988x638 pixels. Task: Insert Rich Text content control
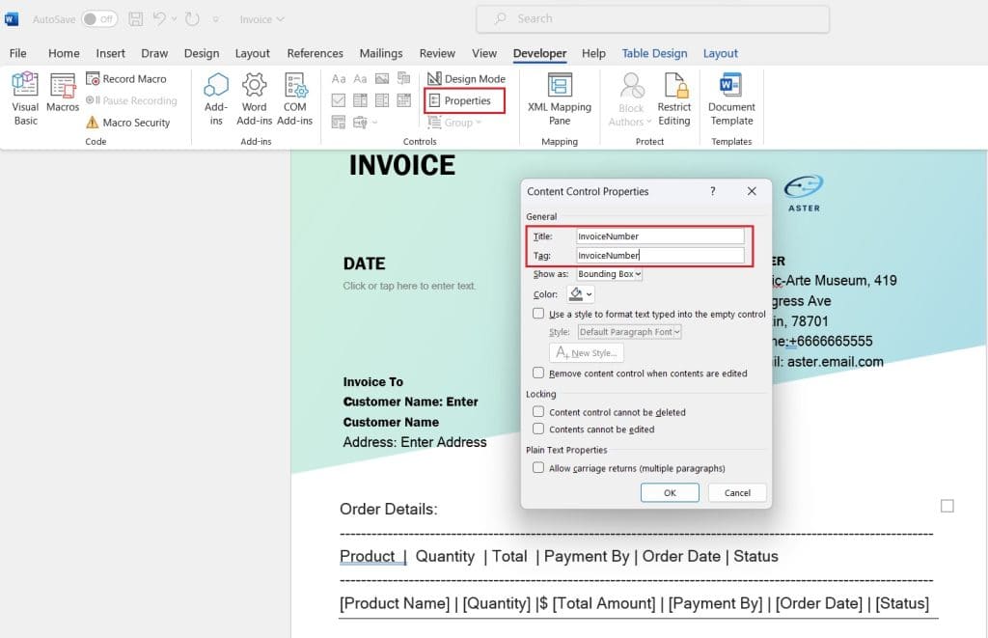pos(339,79)
